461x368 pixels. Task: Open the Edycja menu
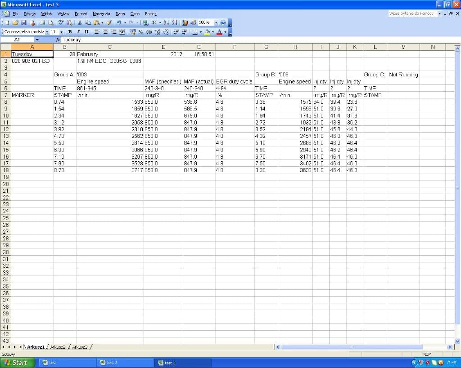[29, 14]
